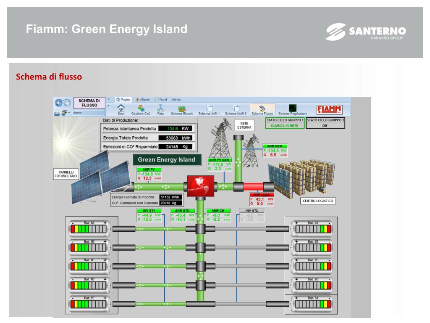Select battery Bat. 1A
430x323 pixels.
coord(89,228)
